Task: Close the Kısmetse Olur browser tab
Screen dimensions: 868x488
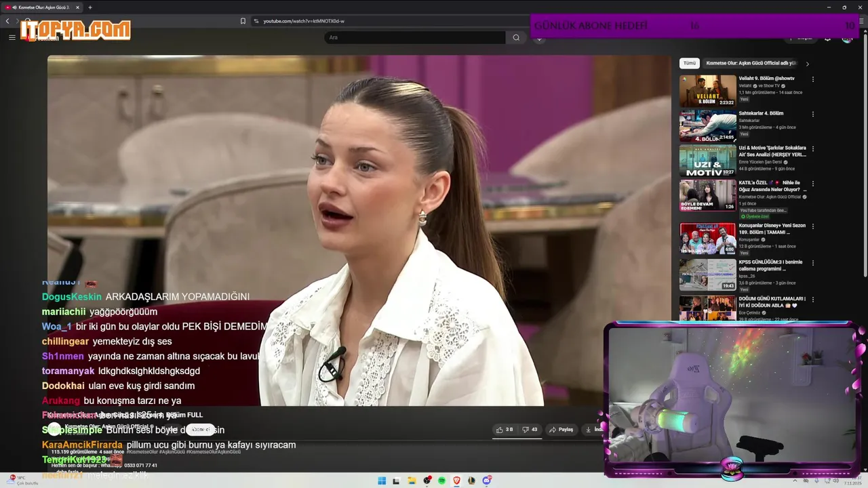Action: point(77,7)
